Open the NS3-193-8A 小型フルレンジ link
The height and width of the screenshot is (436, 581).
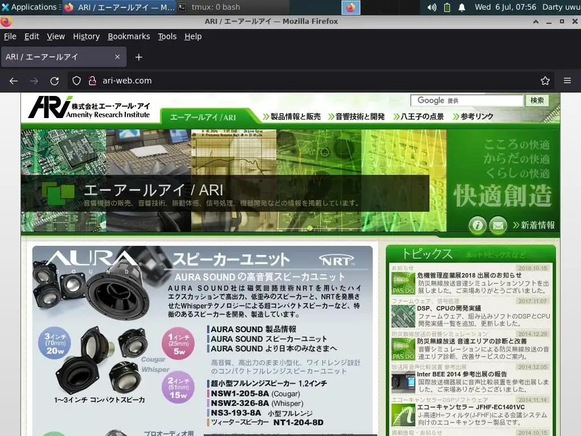(262, 413)
